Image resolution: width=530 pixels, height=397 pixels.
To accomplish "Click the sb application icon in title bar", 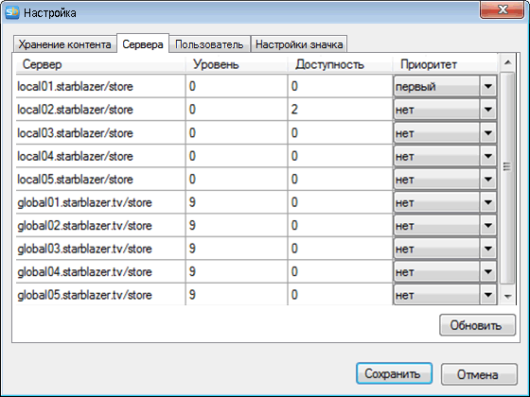I will [x=12, y=13].
